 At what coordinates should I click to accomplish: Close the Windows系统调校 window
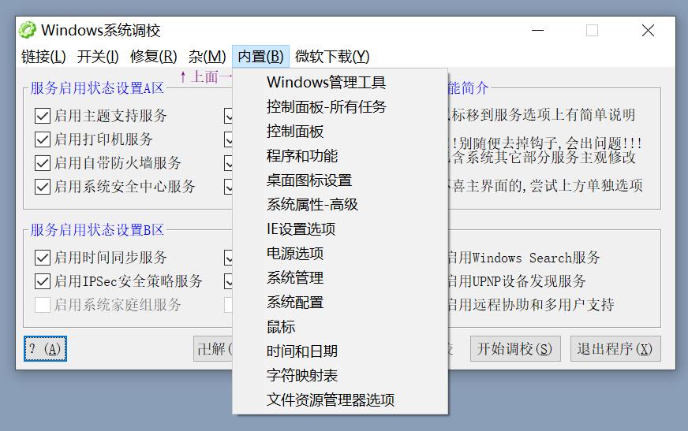(648, 30)
